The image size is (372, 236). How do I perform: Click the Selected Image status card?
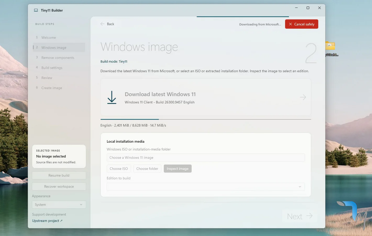[x=59, y=156]
